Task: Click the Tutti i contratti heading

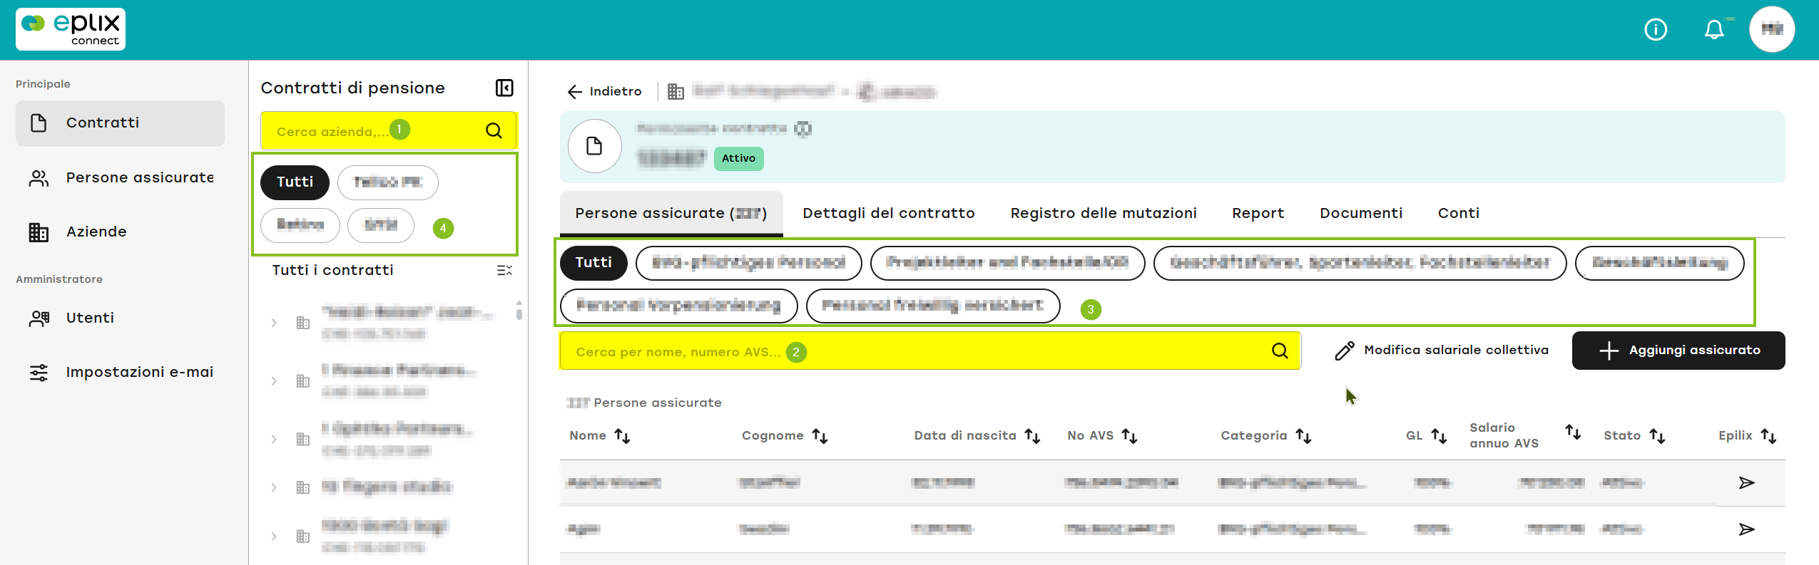Action: [x=332, y=271]
